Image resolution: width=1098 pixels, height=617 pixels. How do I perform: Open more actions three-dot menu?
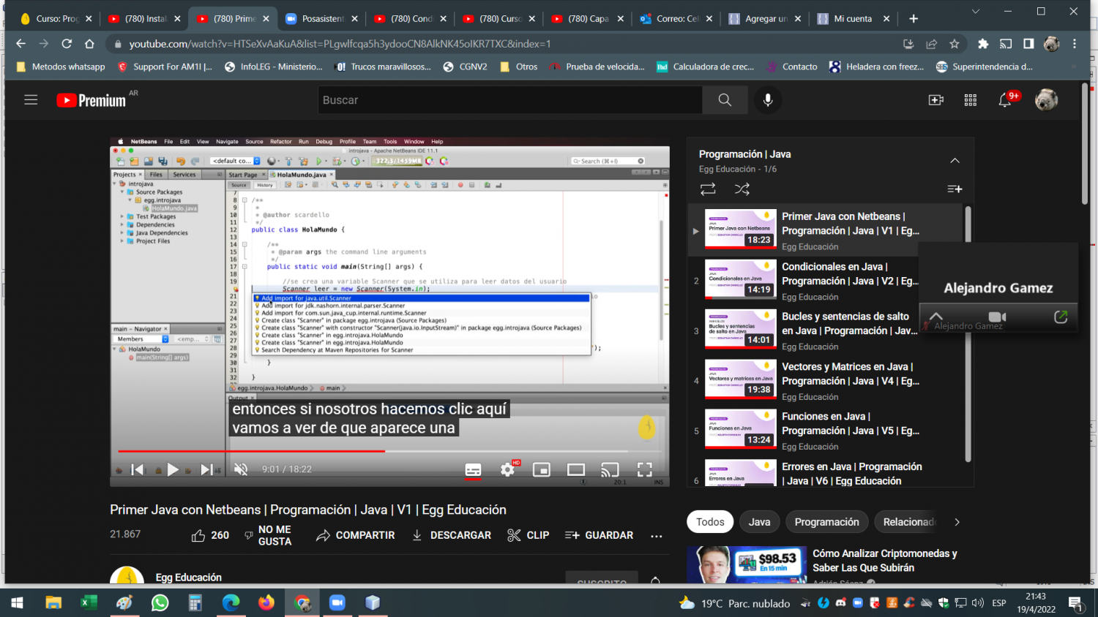coord(657,536)
